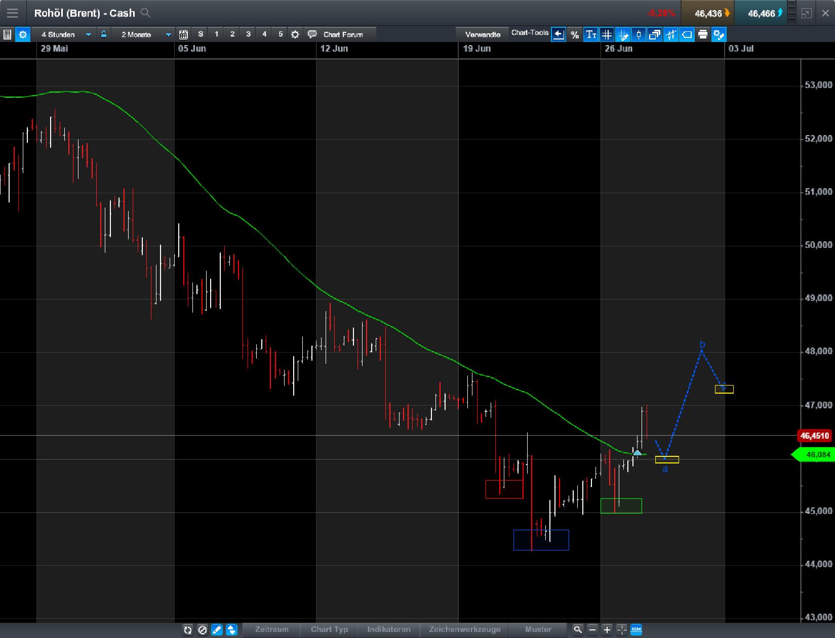The width and height of the screenshot is (835, 638).
Task: Select the percentage scale icon
Action: click(x=575, y=34)
